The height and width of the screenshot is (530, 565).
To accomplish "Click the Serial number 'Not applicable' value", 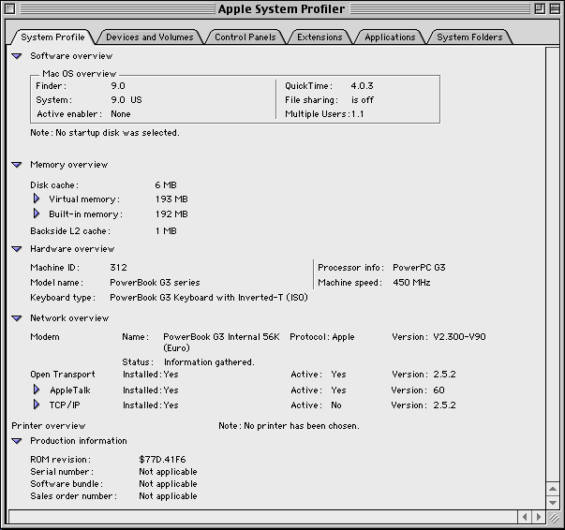I will [x=168, y=472].
